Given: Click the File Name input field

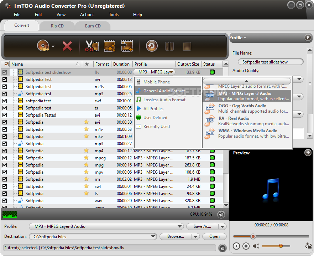Looking at the screenshot, I should [x=271, y=62].
